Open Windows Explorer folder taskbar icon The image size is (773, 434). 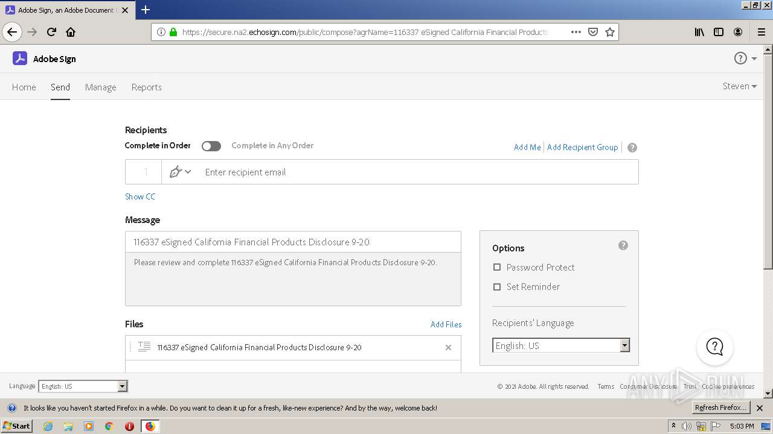pyautogui.click(x=68, y=426)
